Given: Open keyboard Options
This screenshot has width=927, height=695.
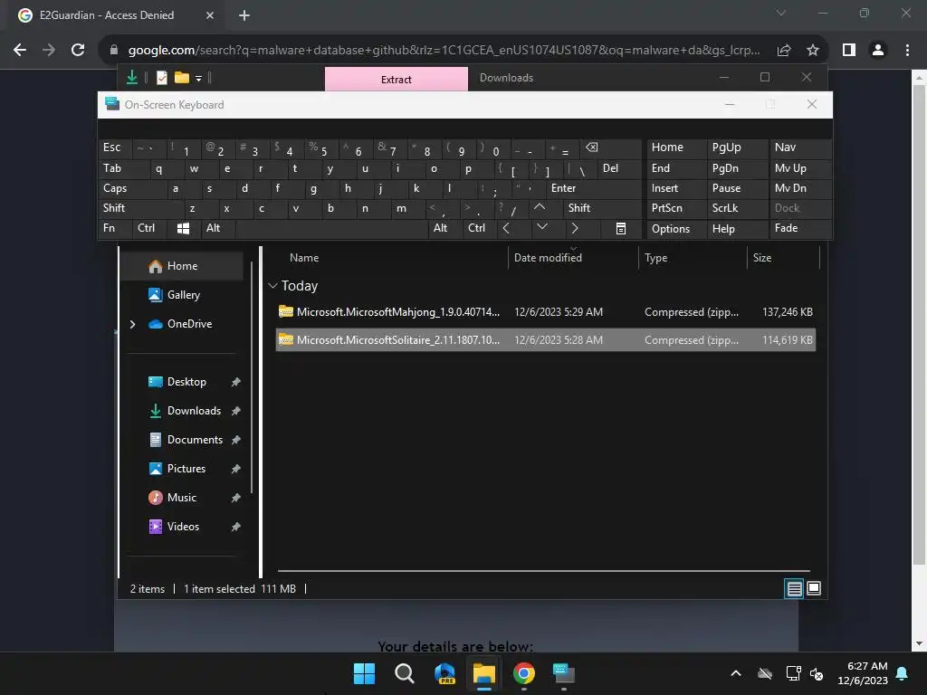Looking at the screenshot, I should coord(676,229).
